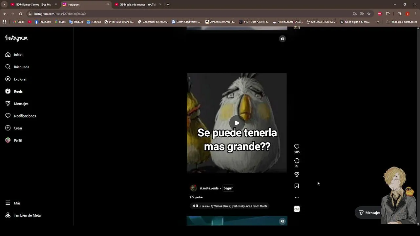Viewport: 420px width, 236px height.
Task: Like the reel with heart icon
Action: click(x=297, y=147)
